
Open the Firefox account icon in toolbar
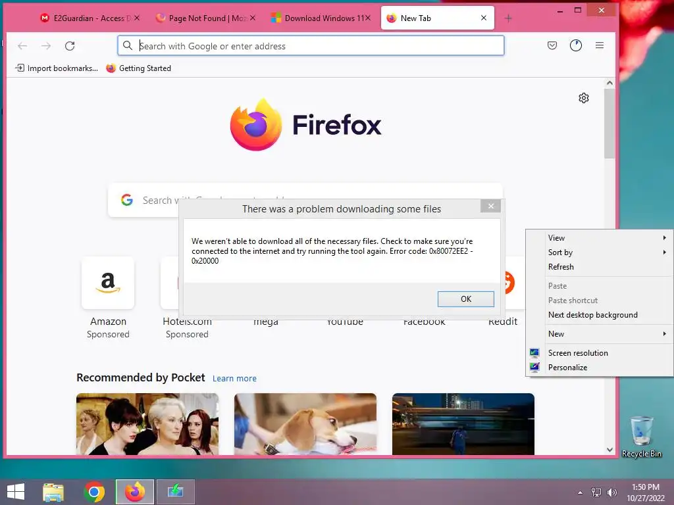pos(575,45)
